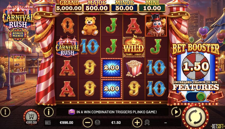Open the buy feature cart for €60.00
Image resolution: width=225 pixels, height=129 pixels.
31,117
